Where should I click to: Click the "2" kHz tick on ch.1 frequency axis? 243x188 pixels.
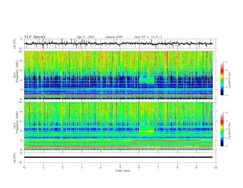pos(22,90)
